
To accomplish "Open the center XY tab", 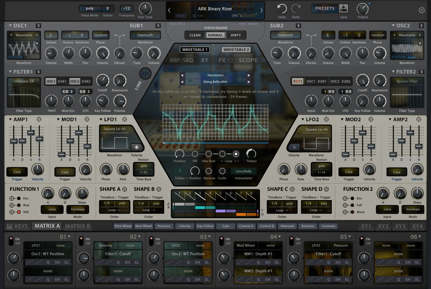I will pyautogui.click(x=205, y=60).
